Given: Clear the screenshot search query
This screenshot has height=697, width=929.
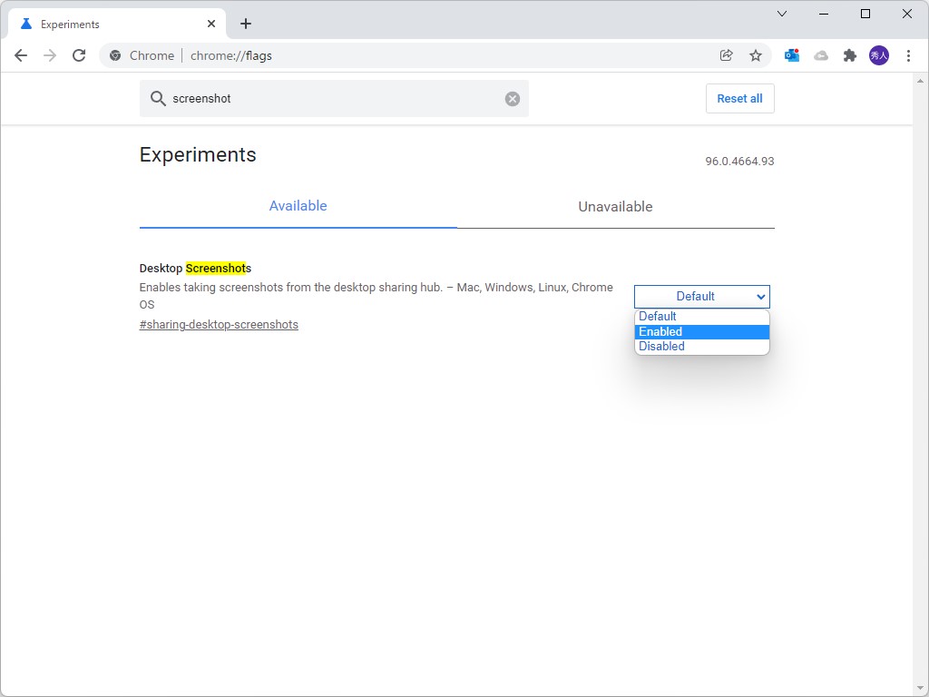Looking at the screenshot, I should click(x=512, y=99).
